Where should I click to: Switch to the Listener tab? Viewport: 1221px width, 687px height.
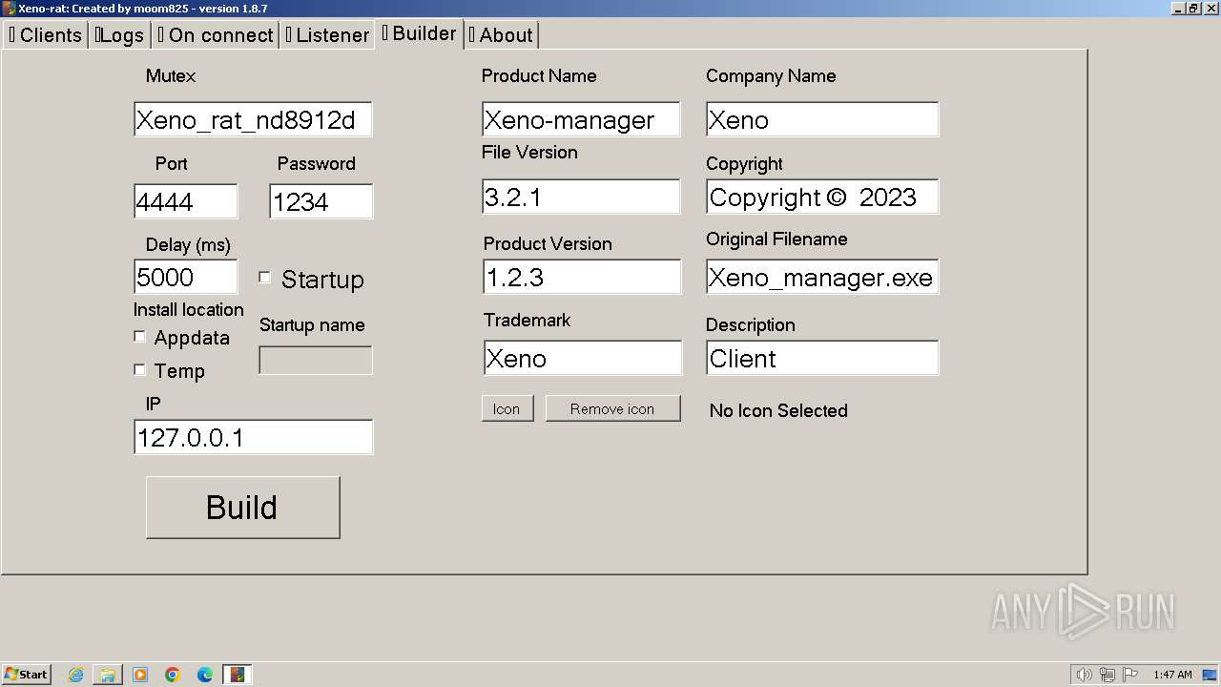click(327, 35)
